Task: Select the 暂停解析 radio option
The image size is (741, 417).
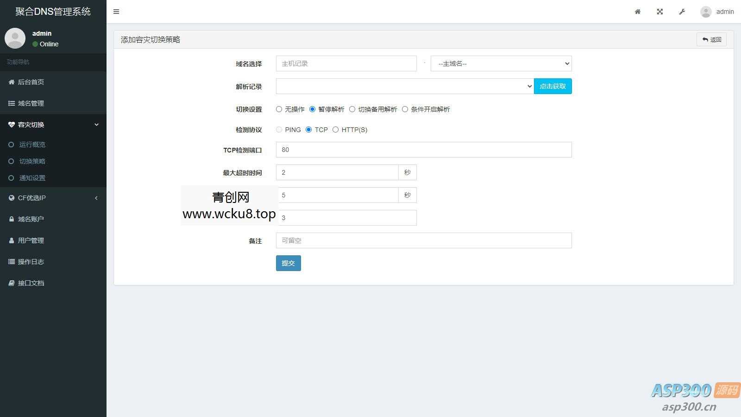Action: click(x=313, y=109)
